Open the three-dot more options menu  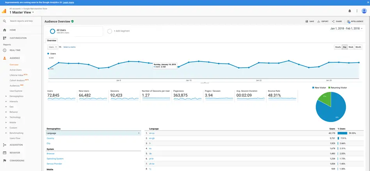coord(357,11)
